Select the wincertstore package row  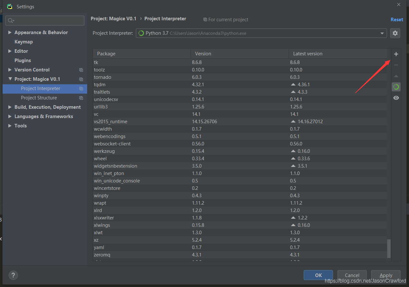(240, 188)
